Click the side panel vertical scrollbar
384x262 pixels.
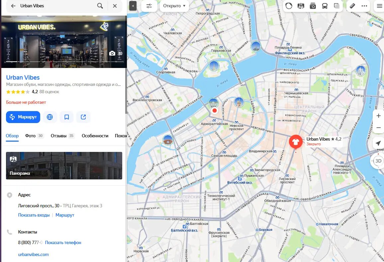(x=126, y=91)
